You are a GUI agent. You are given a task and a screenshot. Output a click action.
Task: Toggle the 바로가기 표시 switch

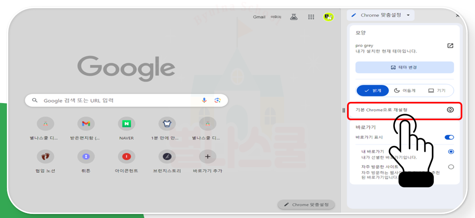449,137
